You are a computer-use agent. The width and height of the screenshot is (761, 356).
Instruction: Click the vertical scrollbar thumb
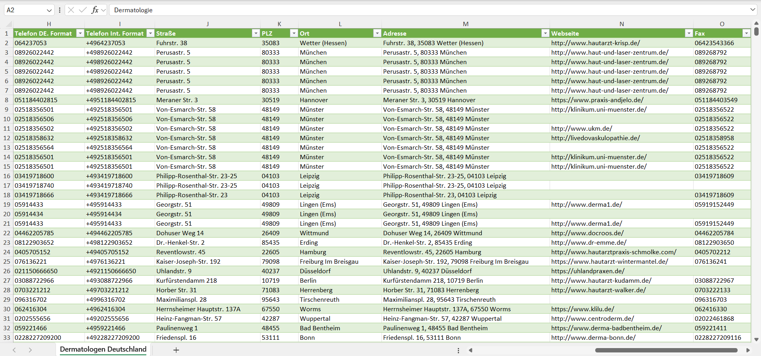pyautogui.click(x=756, y=31)
